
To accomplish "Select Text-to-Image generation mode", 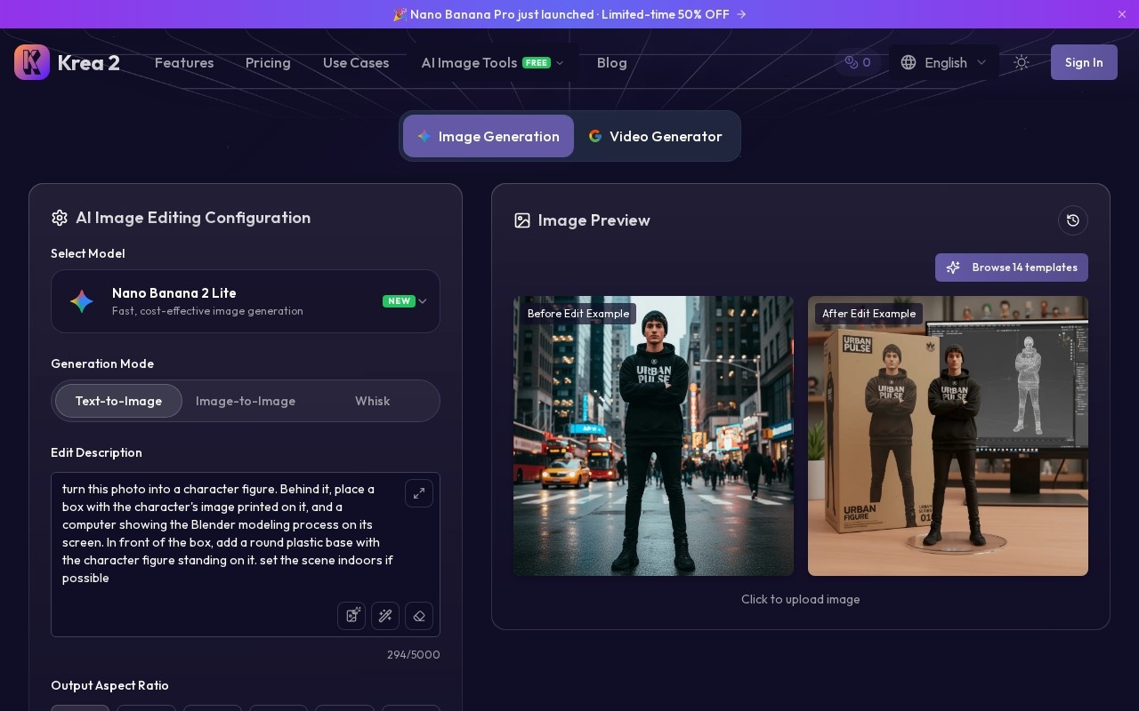I will 118,401.
